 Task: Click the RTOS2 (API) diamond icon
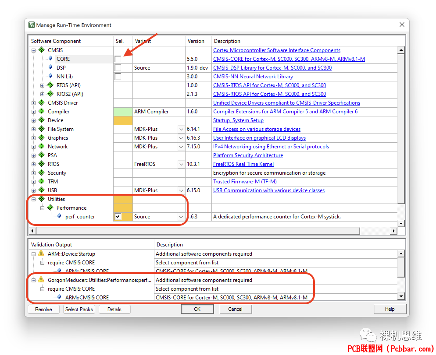pos(50,94)
